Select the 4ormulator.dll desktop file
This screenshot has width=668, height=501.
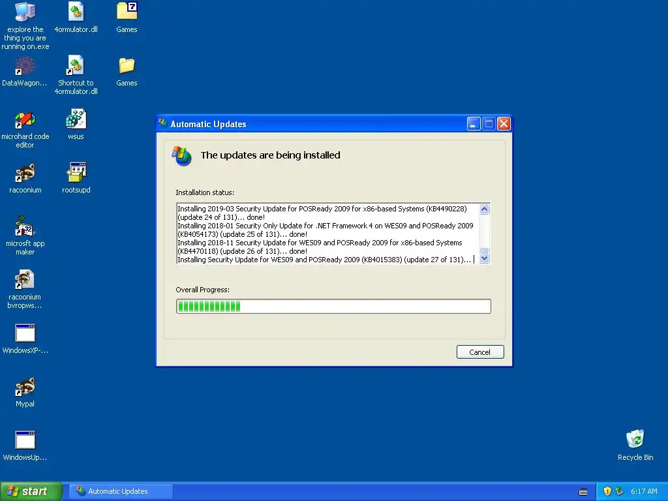(x=76, y=18)
